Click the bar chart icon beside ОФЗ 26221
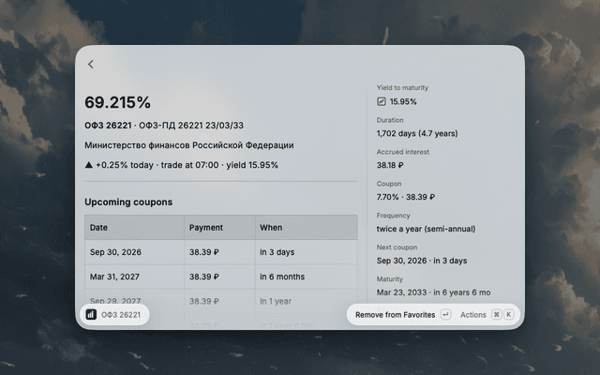 [x=91, y=315]
